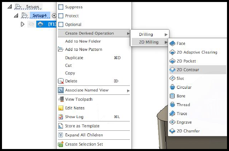Open the 2D Milling submenu arrow
This screenshot has height=151, width=229.
[x=166, y=42]
